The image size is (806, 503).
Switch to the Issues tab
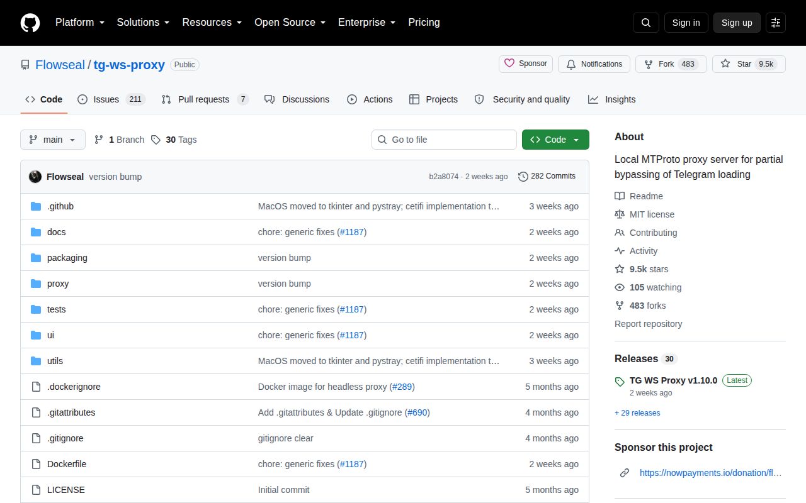coord(111,99)
